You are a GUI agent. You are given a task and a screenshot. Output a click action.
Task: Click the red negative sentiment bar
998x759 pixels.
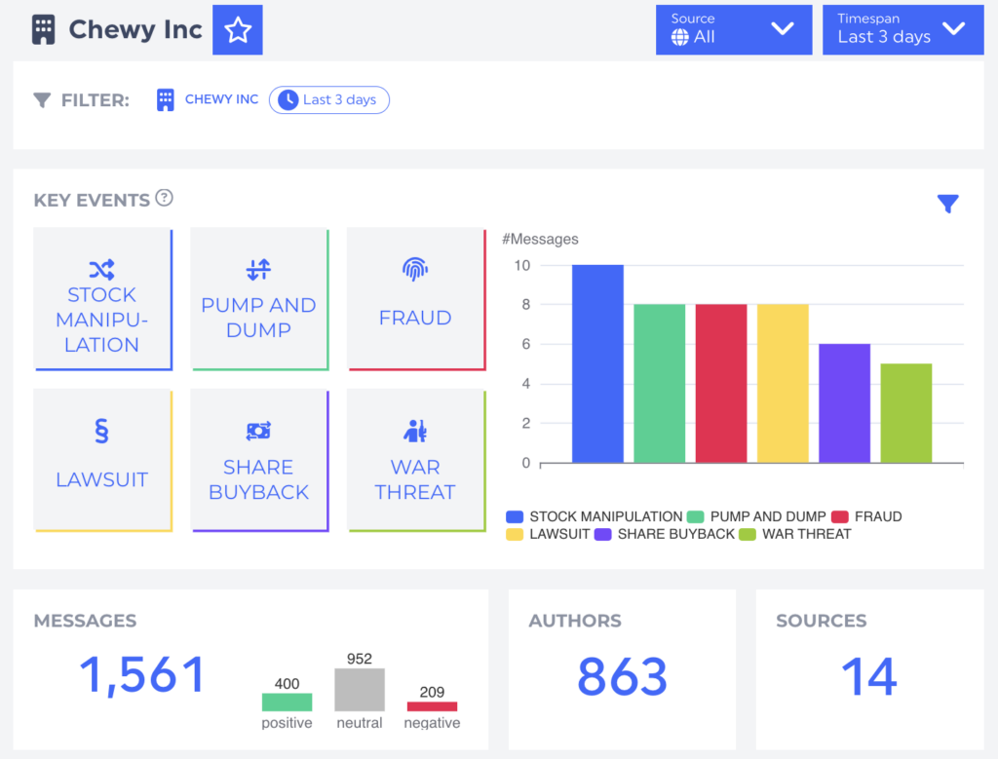432,706
